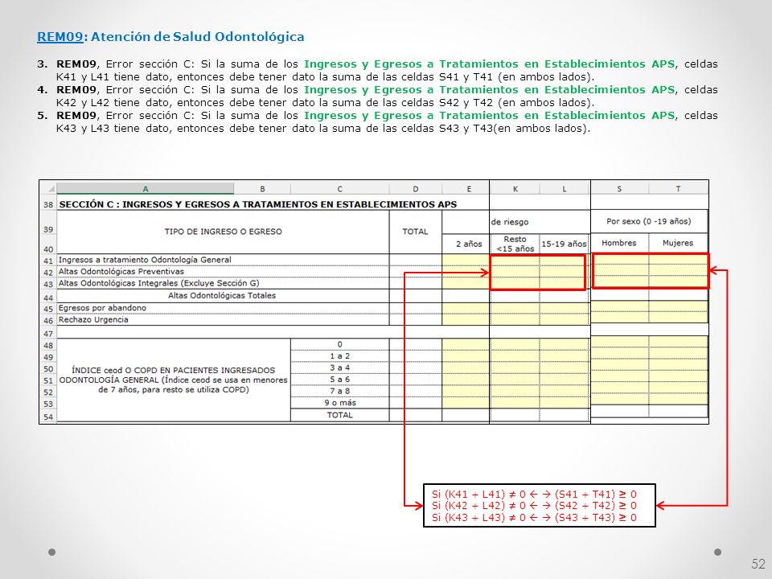
Task: Click the '3 a 4' index cell
Action: pos(339,368)
